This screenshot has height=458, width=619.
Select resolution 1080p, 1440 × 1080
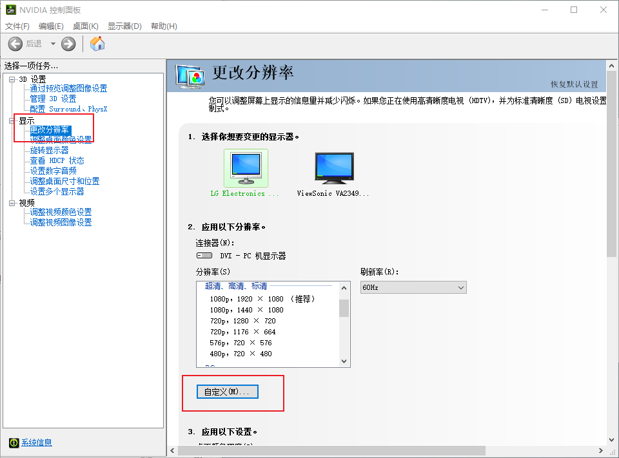pos(247,310)
